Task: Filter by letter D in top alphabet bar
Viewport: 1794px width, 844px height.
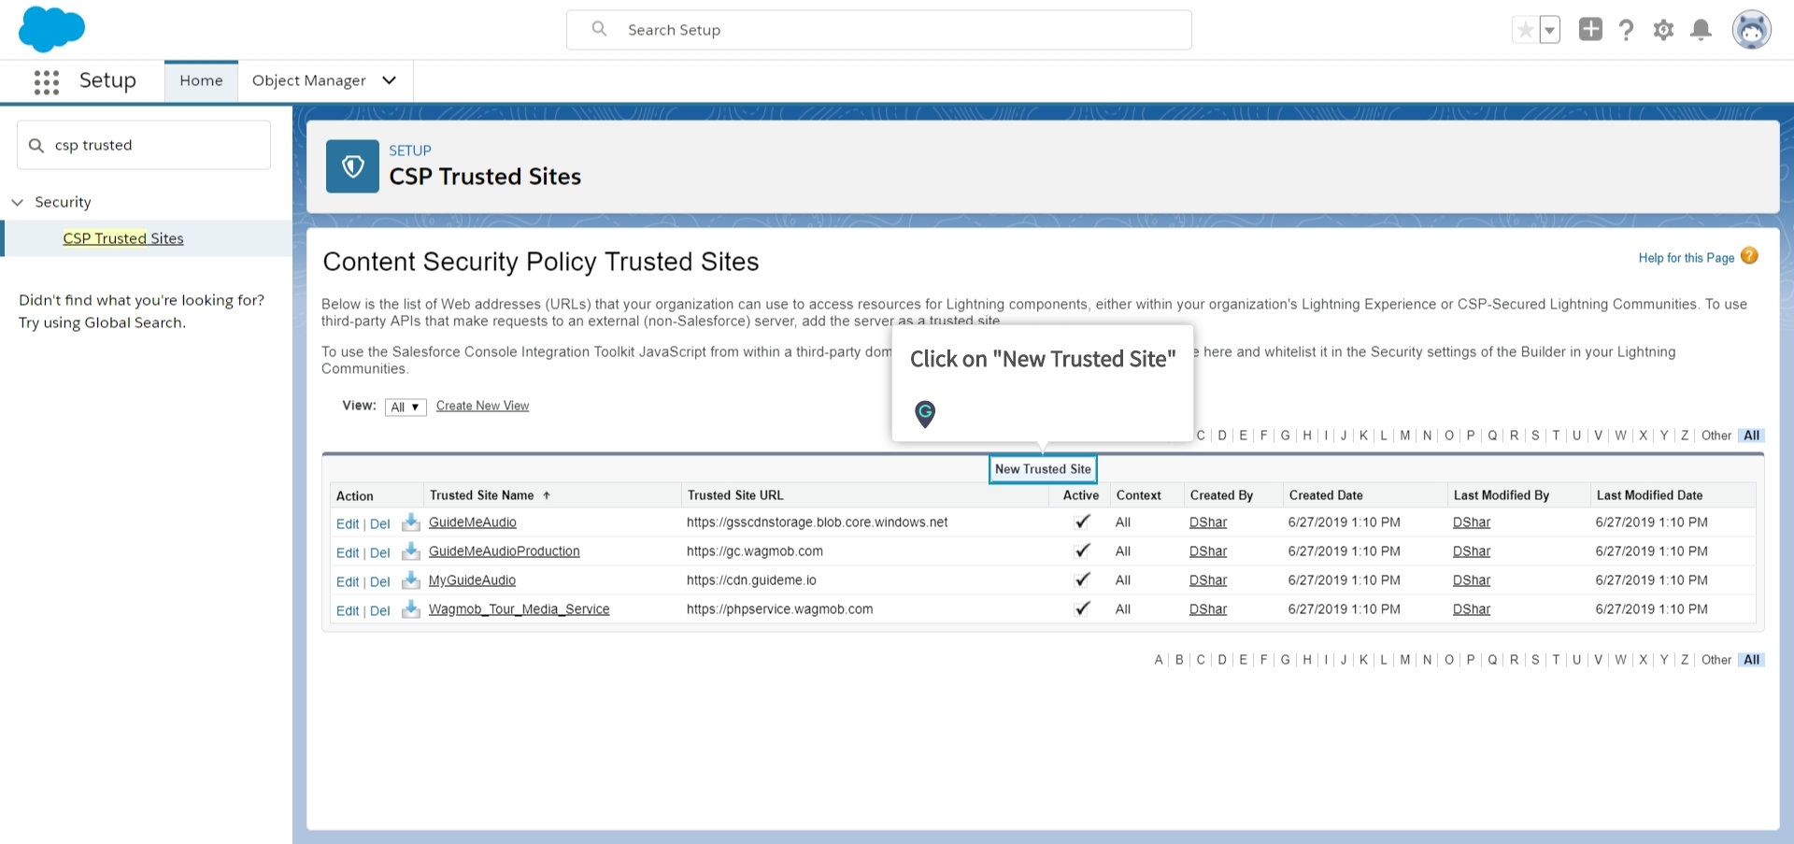Action: coord(1221,436)
